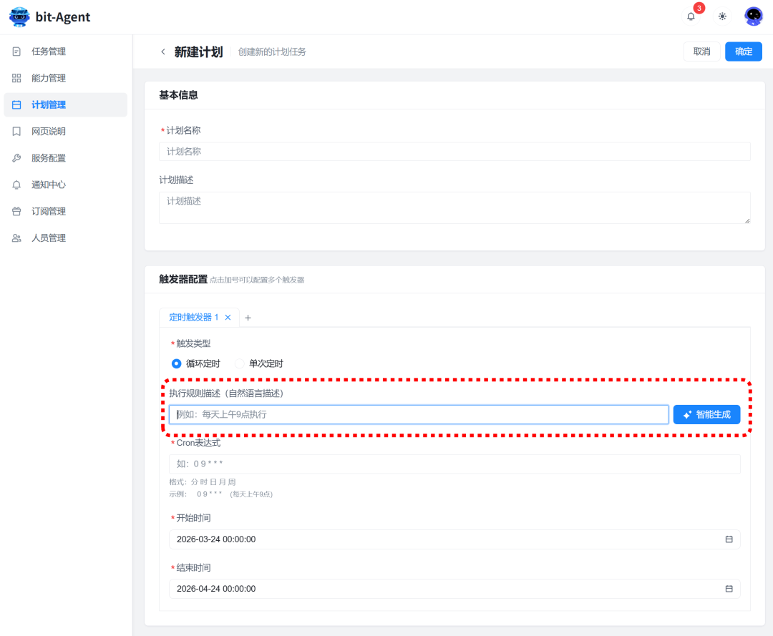Open calendar icon for 开始时间
Screen dimensions: 773x636
729,539
